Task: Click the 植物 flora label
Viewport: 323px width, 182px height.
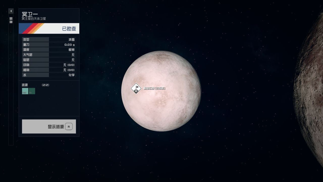Action: point(26,70)
